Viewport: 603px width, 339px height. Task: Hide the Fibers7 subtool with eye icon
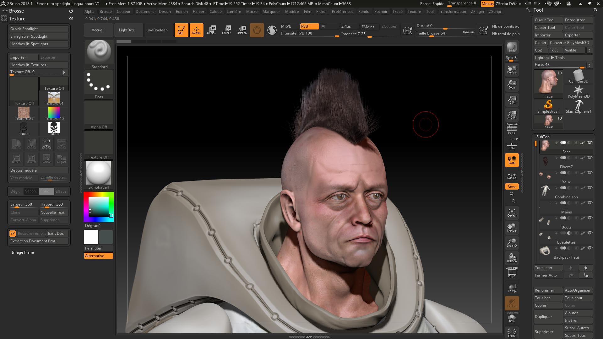click(590, 158)
